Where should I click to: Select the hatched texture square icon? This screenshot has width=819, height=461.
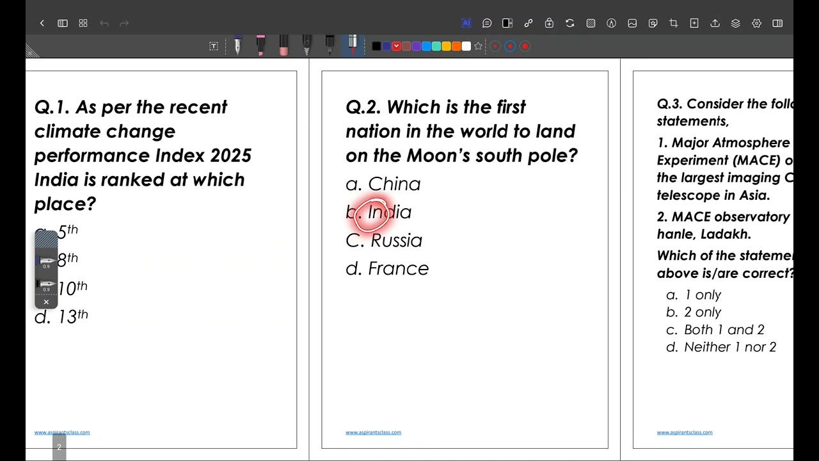pyautogui.click(x=591, y=23)
